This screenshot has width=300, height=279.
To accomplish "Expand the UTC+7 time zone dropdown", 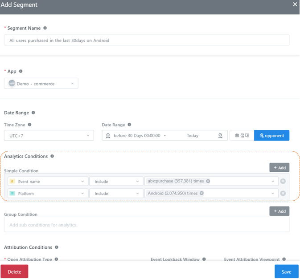I will pos(49,135).
